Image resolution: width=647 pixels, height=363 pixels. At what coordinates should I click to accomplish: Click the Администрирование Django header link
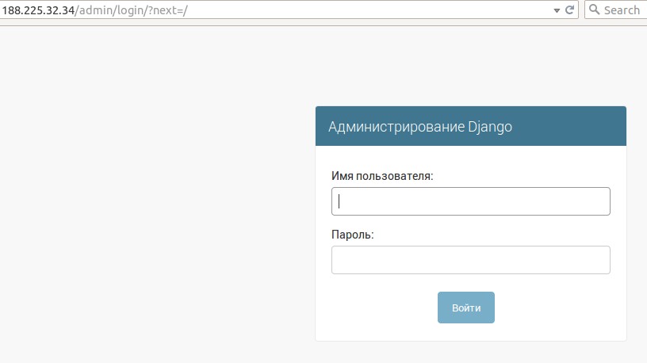click(x=420, y=127)
